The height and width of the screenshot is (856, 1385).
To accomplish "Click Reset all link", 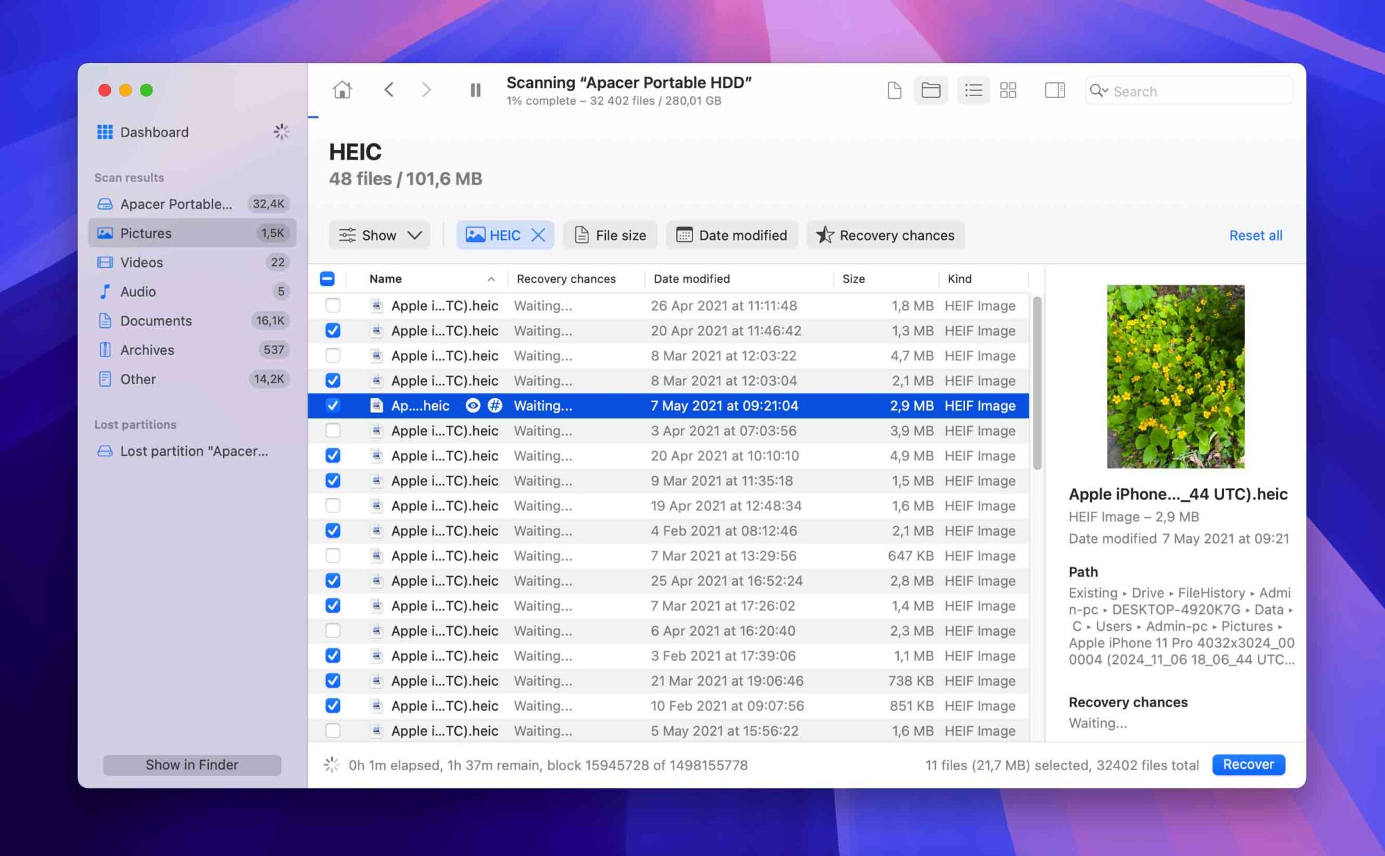I will pyautogui.click(x=1255, y=235).
